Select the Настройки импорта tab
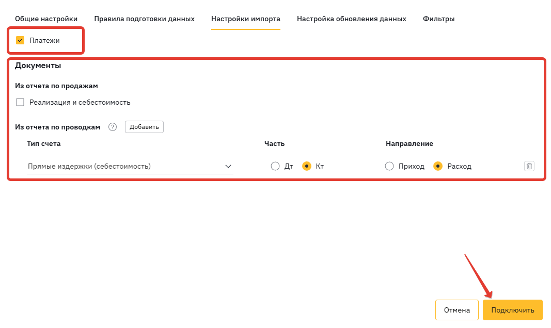The height and width of the screenshot is (328, 551). tap(246, 19)
